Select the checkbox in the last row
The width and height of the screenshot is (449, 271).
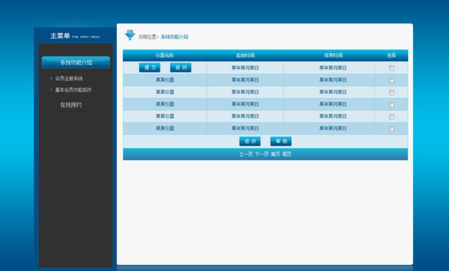(391, 129)
